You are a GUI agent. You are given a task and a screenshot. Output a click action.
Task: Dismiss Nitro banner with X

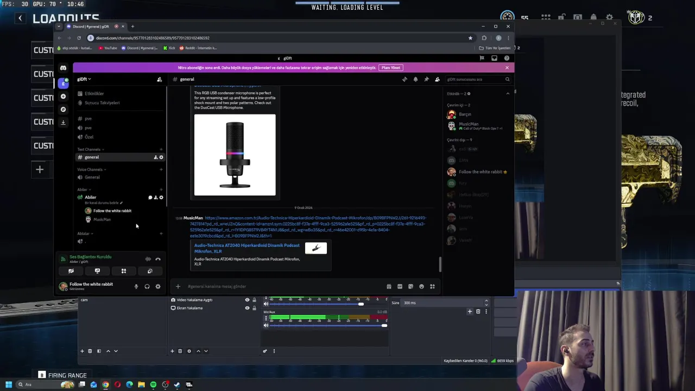coord(507,68)
